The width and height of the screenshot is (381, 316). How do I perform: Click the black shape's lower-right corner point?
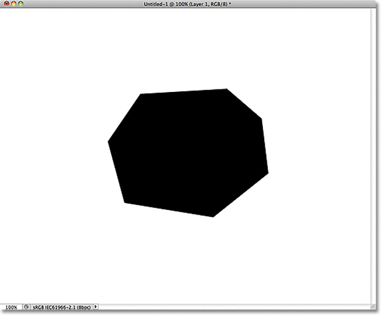point(268,172)
